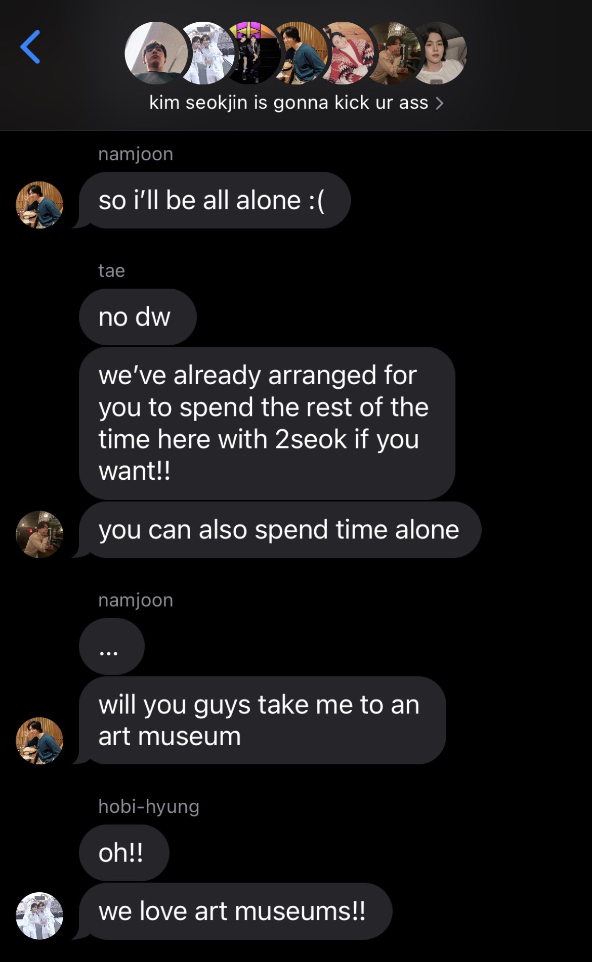Screen dimensions: 592x962
Task: Tap the 'oh!!' message bubble
Action: tap(124, 853)
